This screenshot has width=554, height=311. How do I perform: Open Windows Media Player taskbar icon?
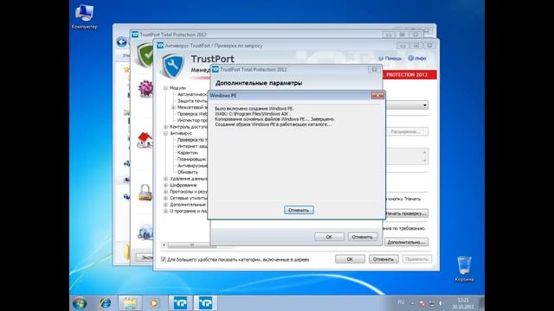click(x=154, y=303)
